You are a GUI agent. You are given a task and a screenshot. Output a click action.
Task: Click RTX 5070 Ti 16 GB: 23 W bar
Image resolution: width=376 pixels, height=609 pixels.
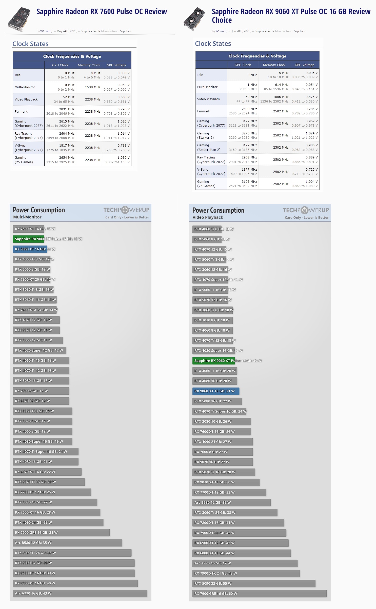pyautogui.click(x=49, y=482)
